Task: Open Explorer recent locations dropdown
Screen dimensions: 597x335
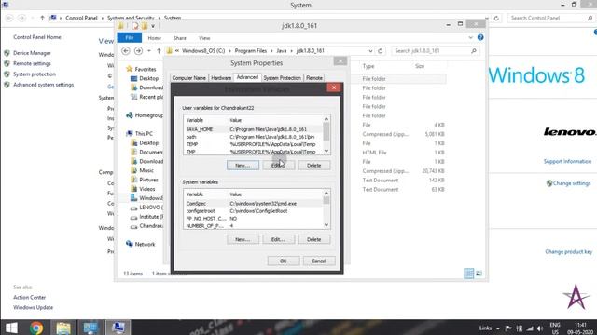Action: coord(149,51)
